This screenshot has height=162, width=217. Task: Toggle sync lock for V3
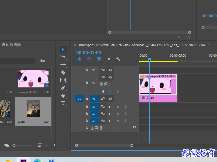pos(103,70)
